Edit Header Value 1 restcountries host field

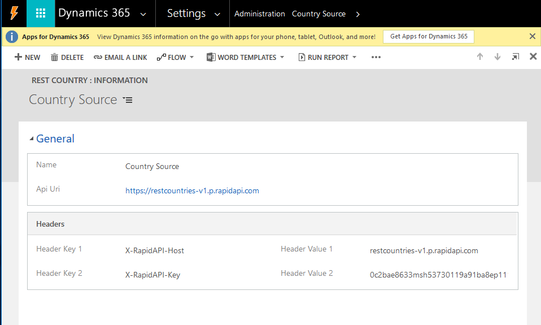click(424, 251)
